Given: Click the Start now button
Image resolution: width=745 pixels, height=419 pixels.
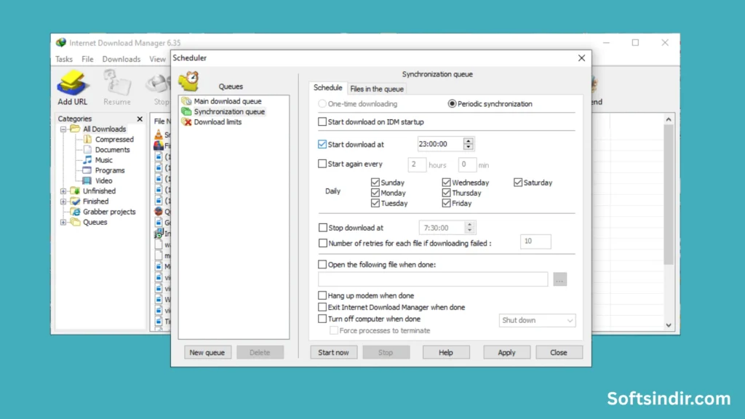Looking at the screenshot, I should point(333,352).
